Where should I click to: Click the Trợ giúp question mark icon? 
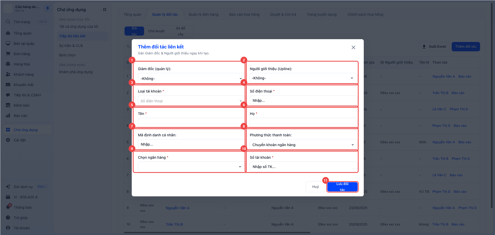tap(8, 217)
